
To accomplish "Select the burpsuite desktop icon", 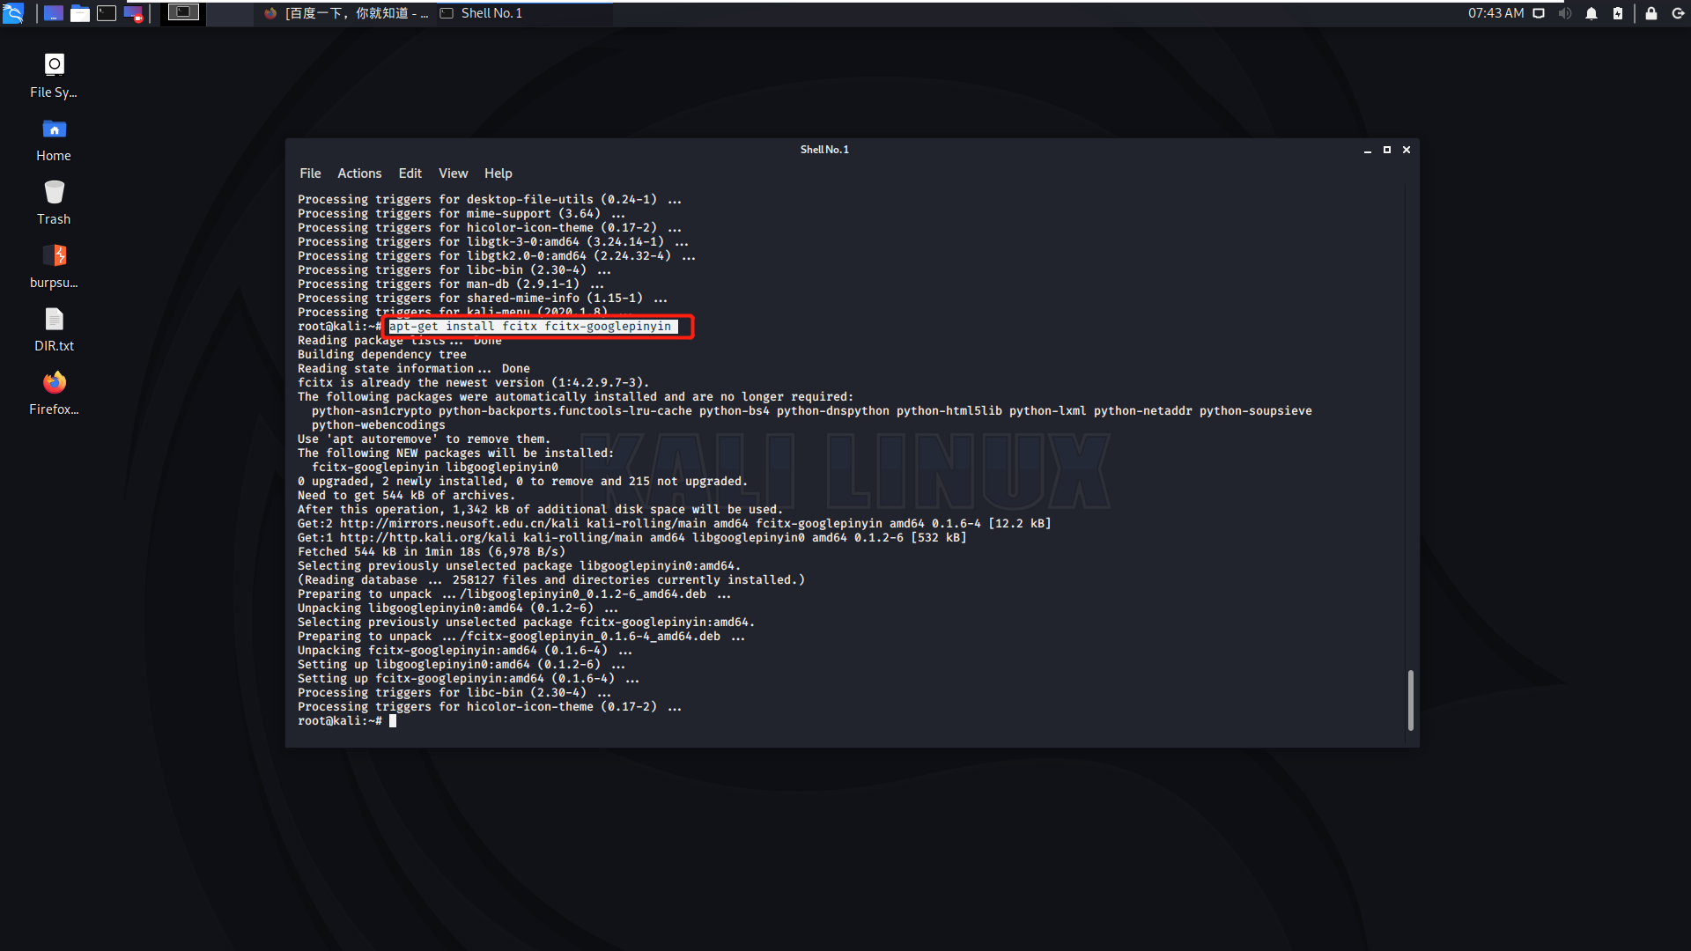I will [x=54, y=267].
